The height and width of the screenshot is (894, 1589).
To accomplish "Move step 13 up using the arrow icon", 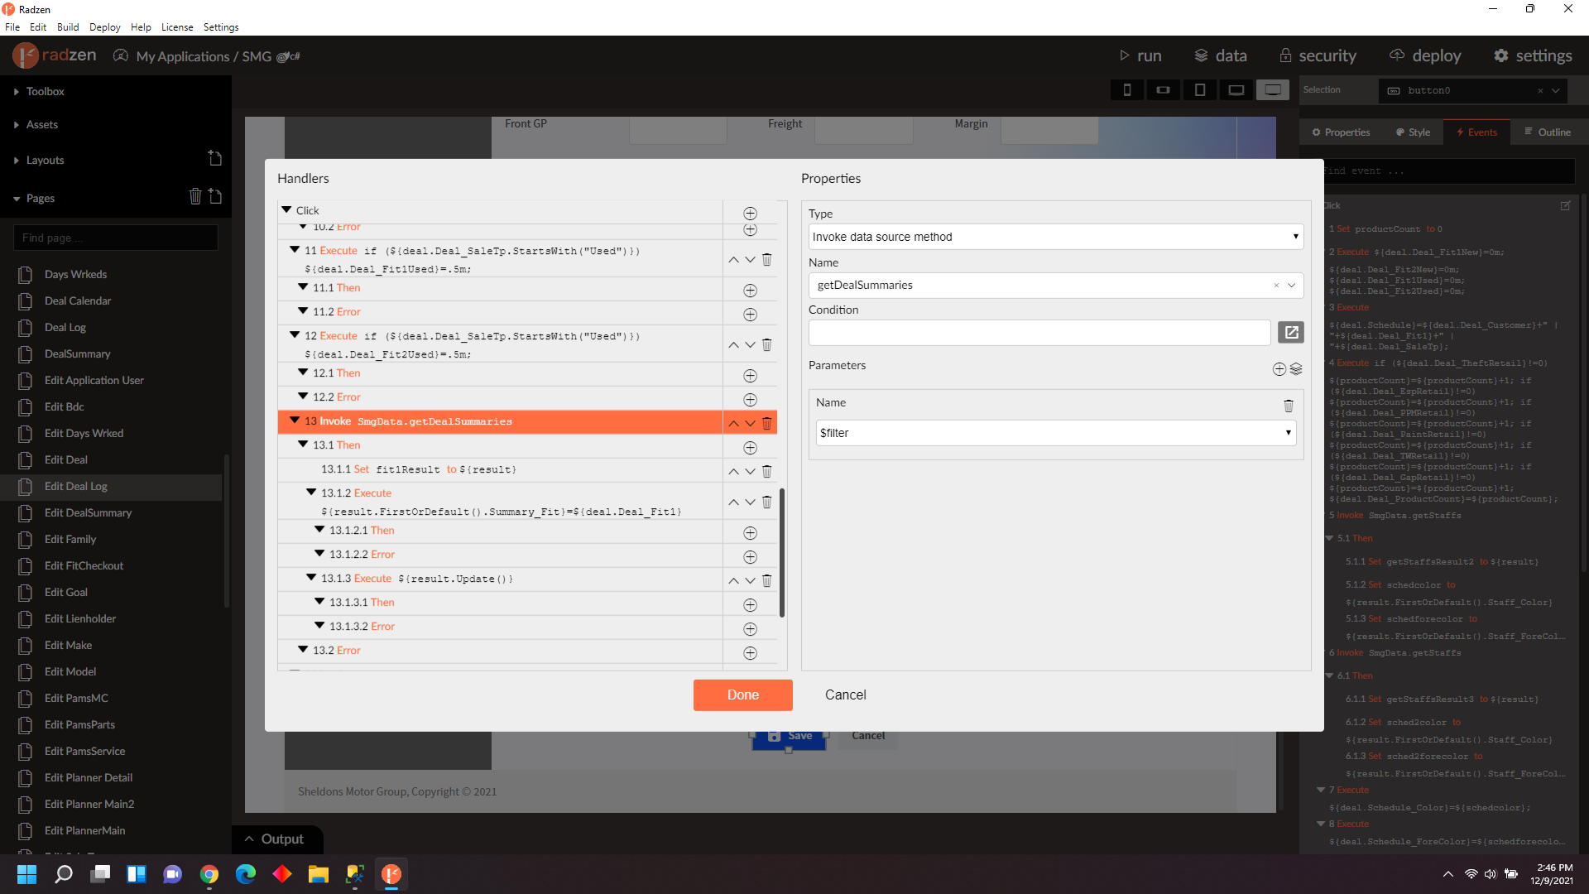I will pos(733,422).
